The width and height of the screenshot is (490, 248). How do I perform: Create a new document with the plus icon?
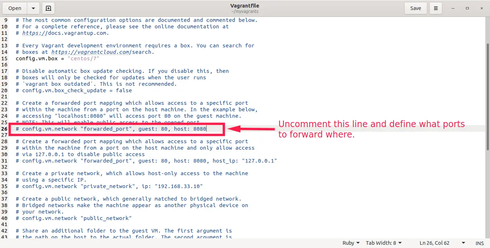click(x=48, y=8)
